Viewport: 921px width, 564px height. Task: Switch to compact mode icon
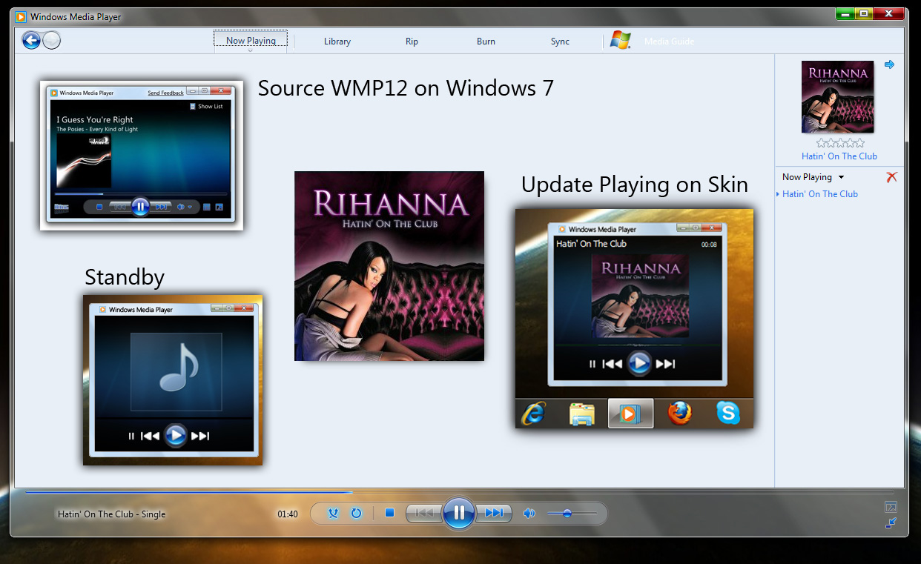tap(891, 523)
